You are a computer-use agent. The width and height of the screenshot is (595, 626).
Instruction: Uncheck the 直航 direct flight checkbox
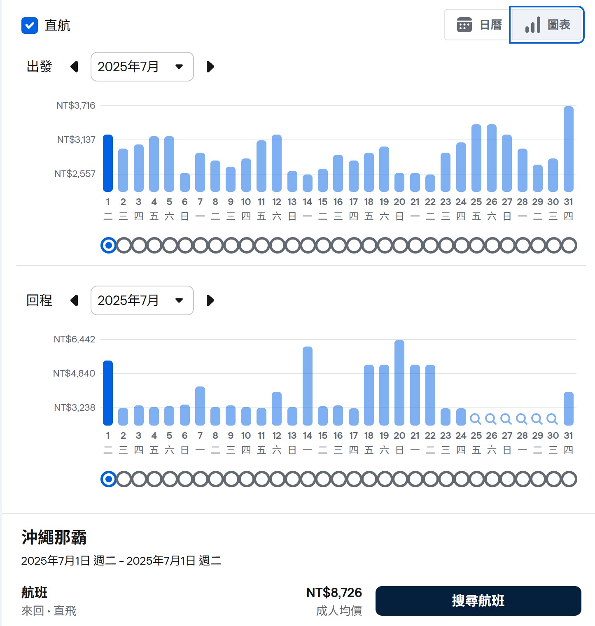pos(30,26)
